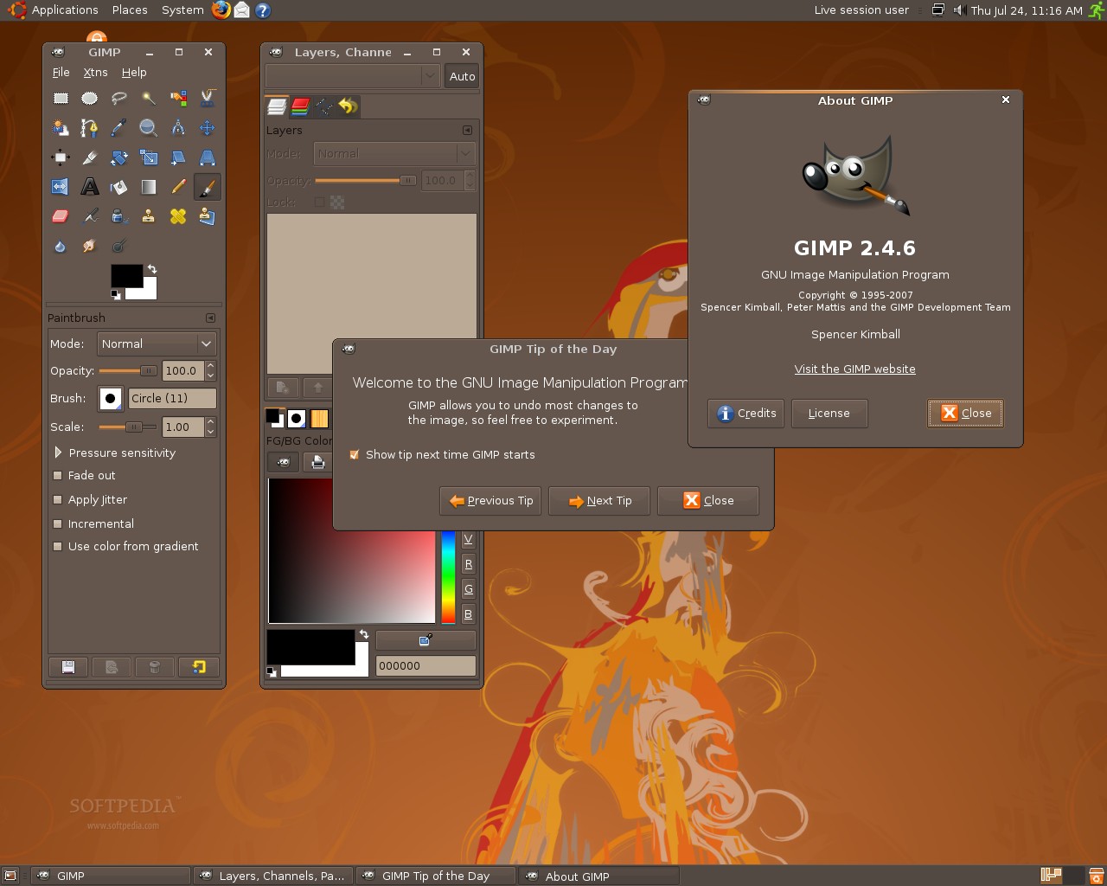Select the Blend gradient tool
This screenshot has width=1107, height=886.
click(x=149, y=187)
